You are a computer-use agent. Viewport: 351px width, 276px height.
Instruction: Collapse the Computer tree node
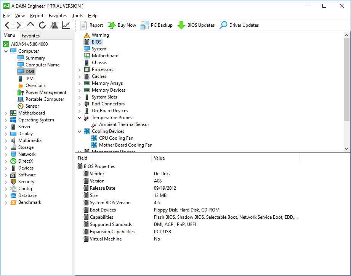[x=6, y=51]
